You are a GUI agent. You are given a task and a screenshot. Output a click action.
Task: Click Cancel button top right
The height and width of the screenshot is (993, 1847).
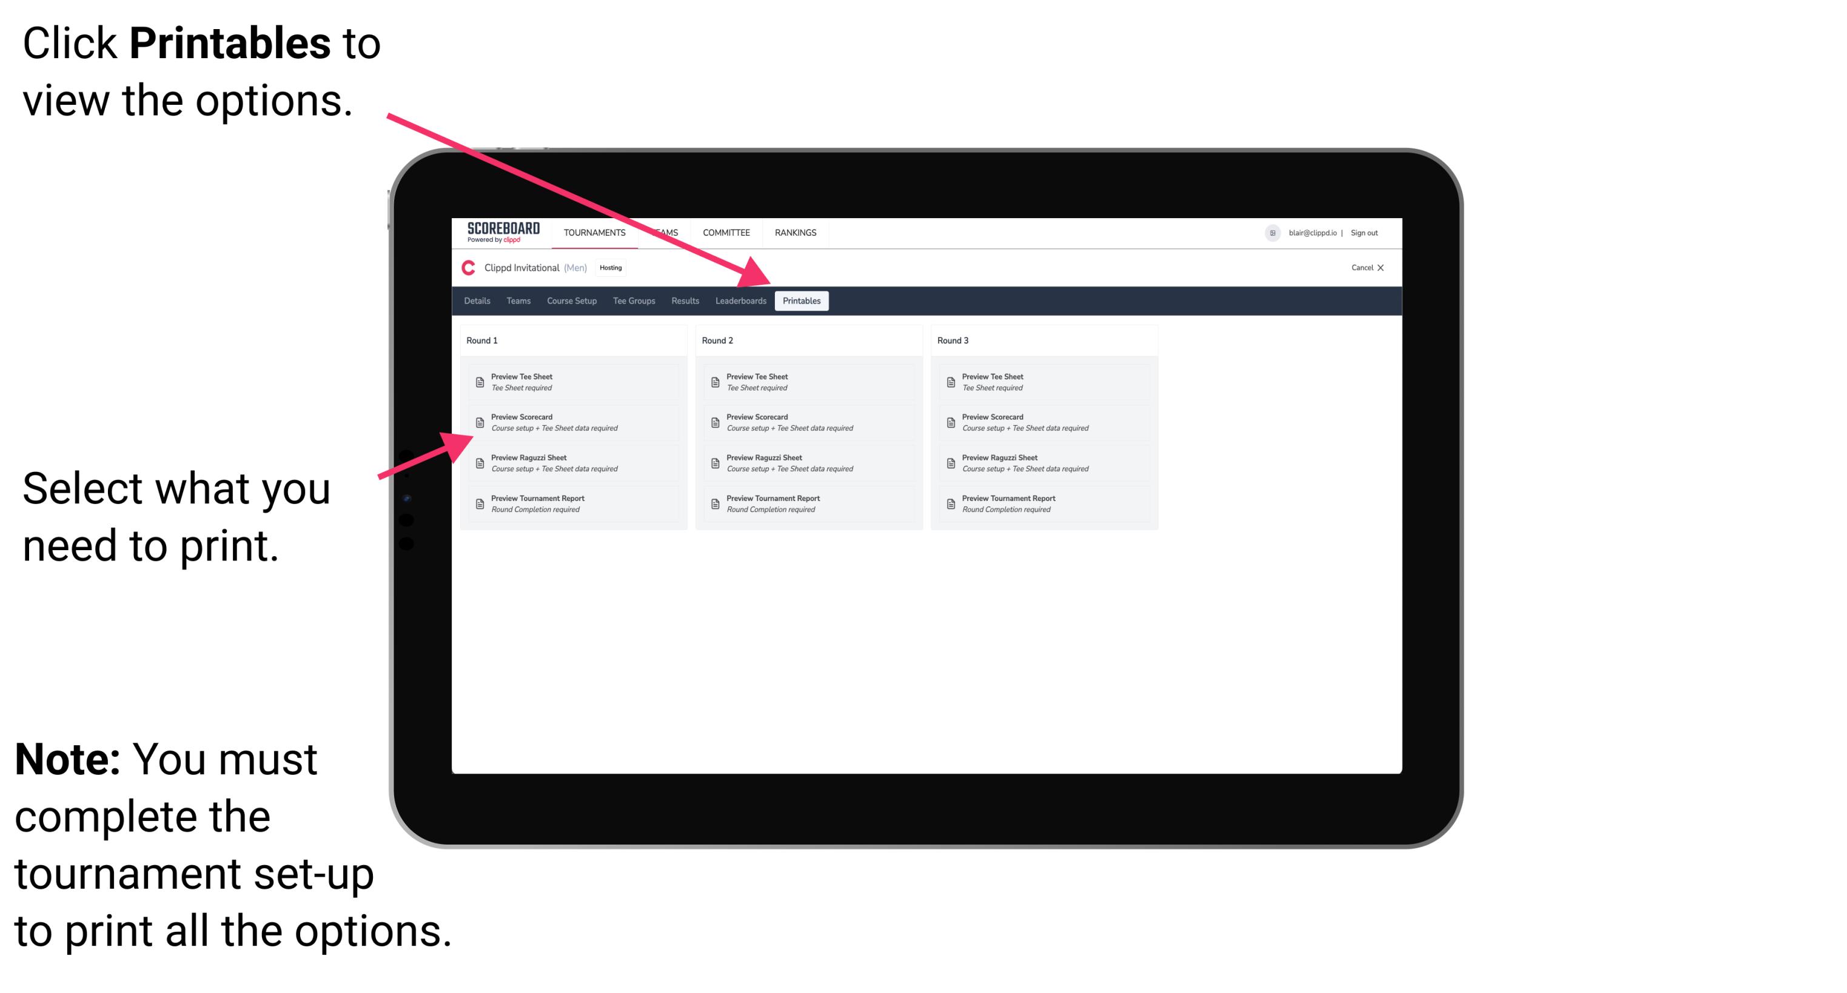(1361, 269)
